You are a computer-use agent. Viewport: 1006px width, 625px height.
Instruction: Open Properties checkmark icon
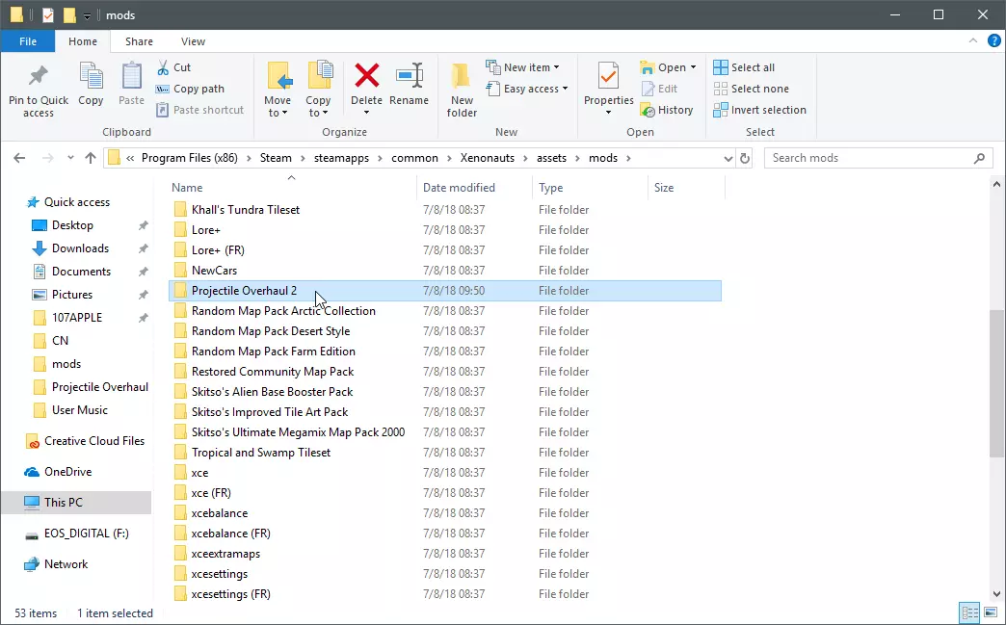click(608, 77)
